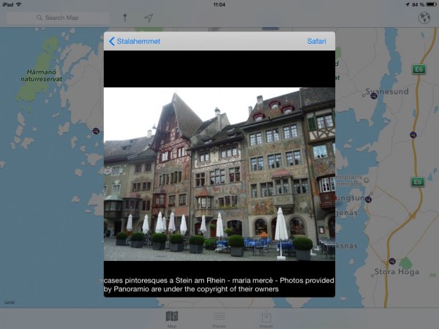
Task: Switch to the Map tab
Action: tap(172, 318)
